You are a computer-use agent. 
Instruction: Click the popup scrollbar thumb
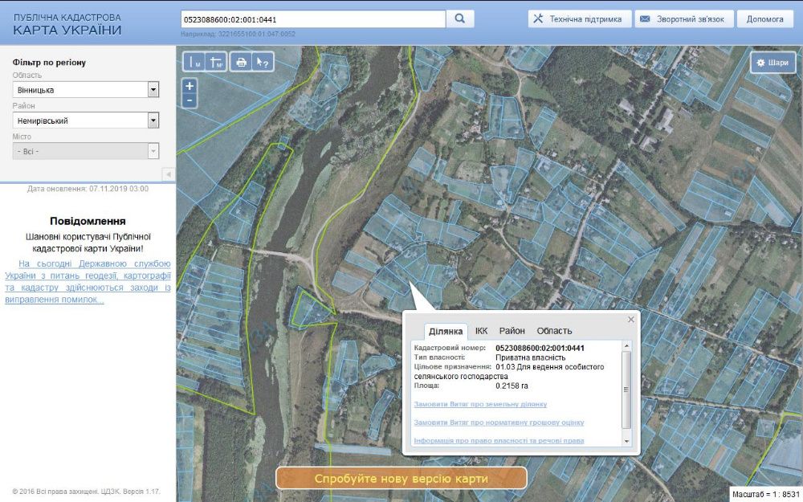[x=626, y=390]
